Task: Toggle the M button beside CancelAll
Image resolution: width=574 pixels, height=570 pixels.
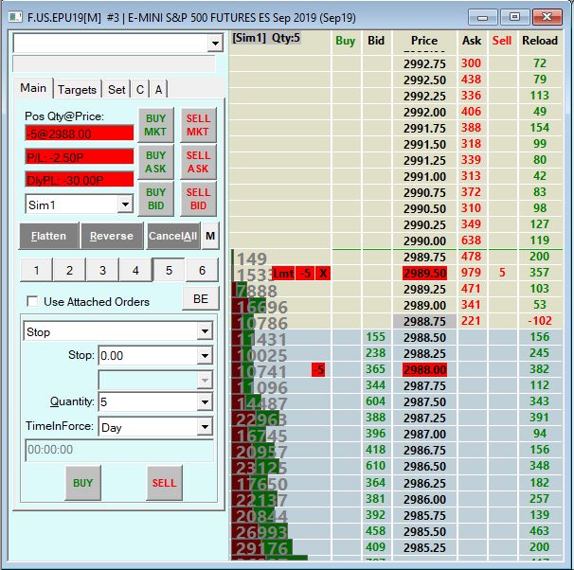Action: click(x=210, y=236)
